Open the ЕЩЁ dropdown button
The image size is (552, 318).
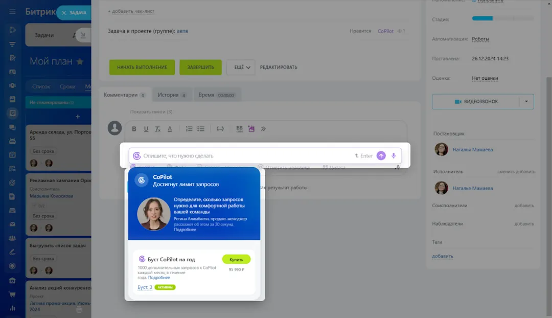[x=240, y=67]
